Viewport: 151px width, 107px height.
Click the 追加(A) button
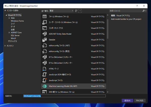(x=127, y=100)
